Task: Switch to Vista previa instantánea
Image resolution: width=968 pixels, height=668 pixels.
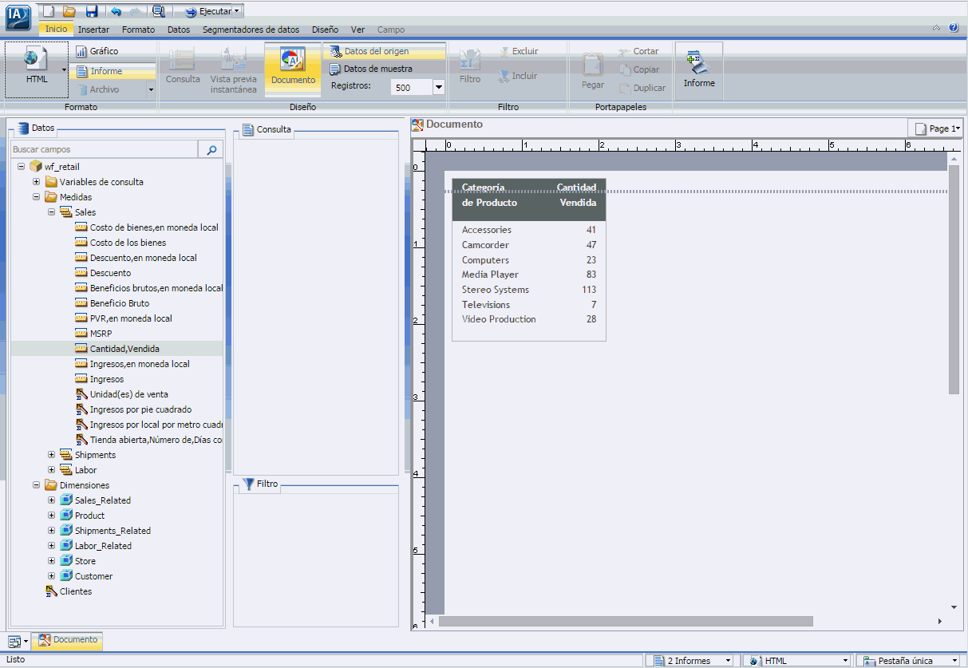Action: [233, 70]
